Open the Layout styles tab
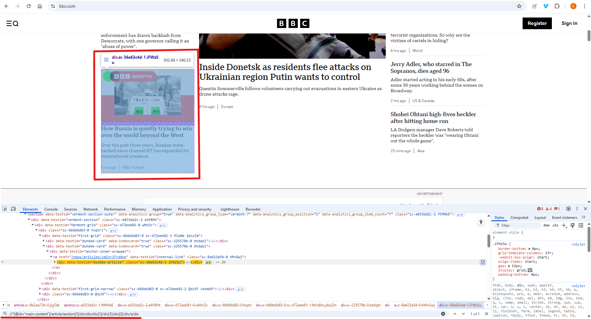 [x=540, y=217]
